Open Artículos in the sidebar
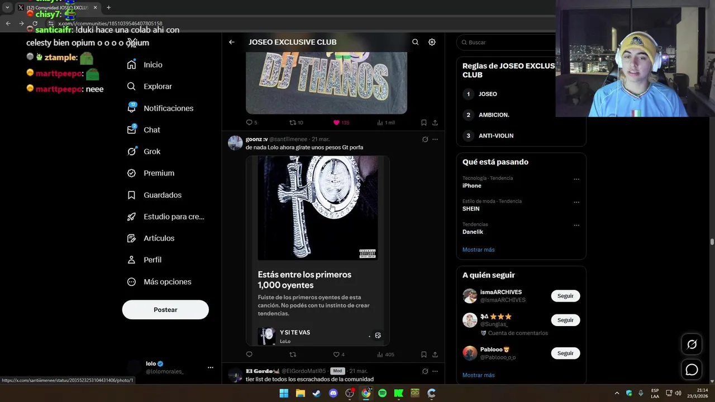 coord(151,238)
